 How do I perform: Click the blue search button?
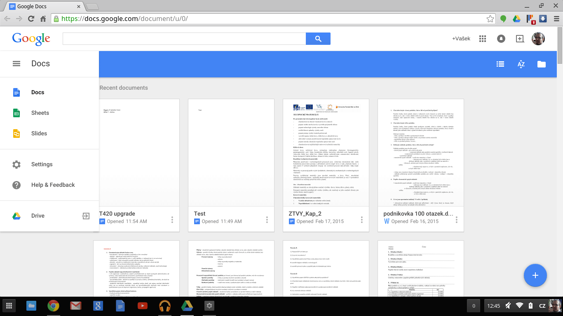coord(318,39)
